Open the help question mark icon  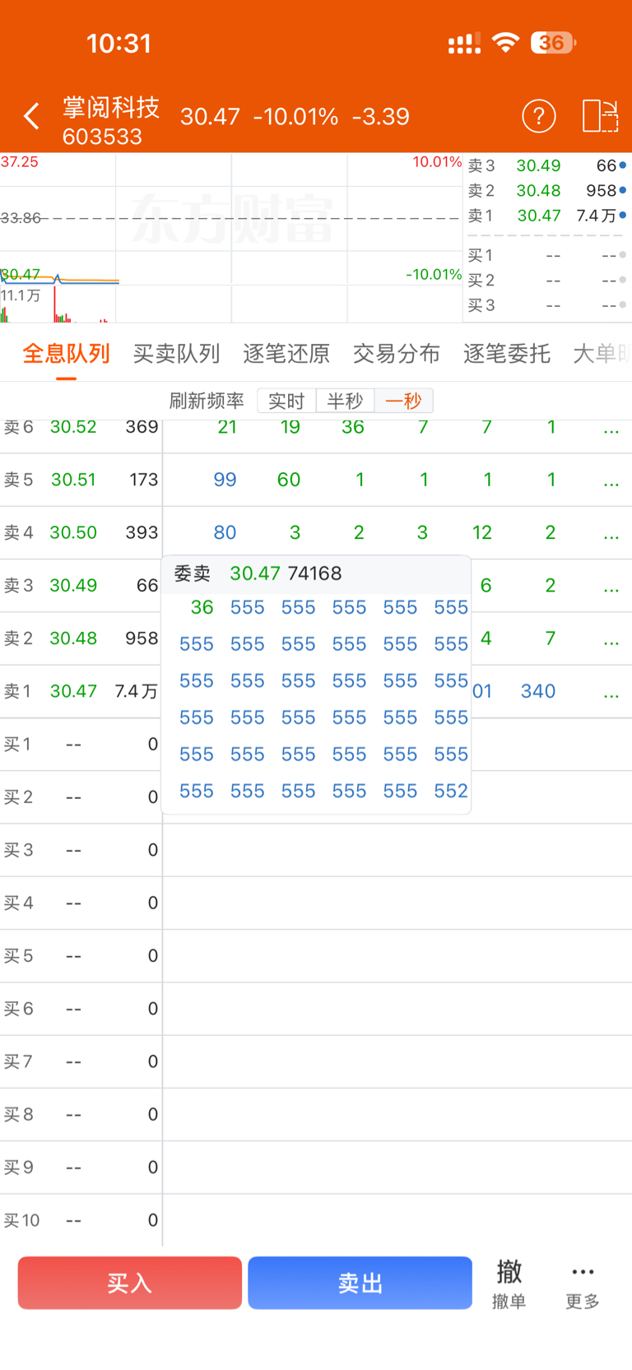pyautogui.click(x=539, y=116)
